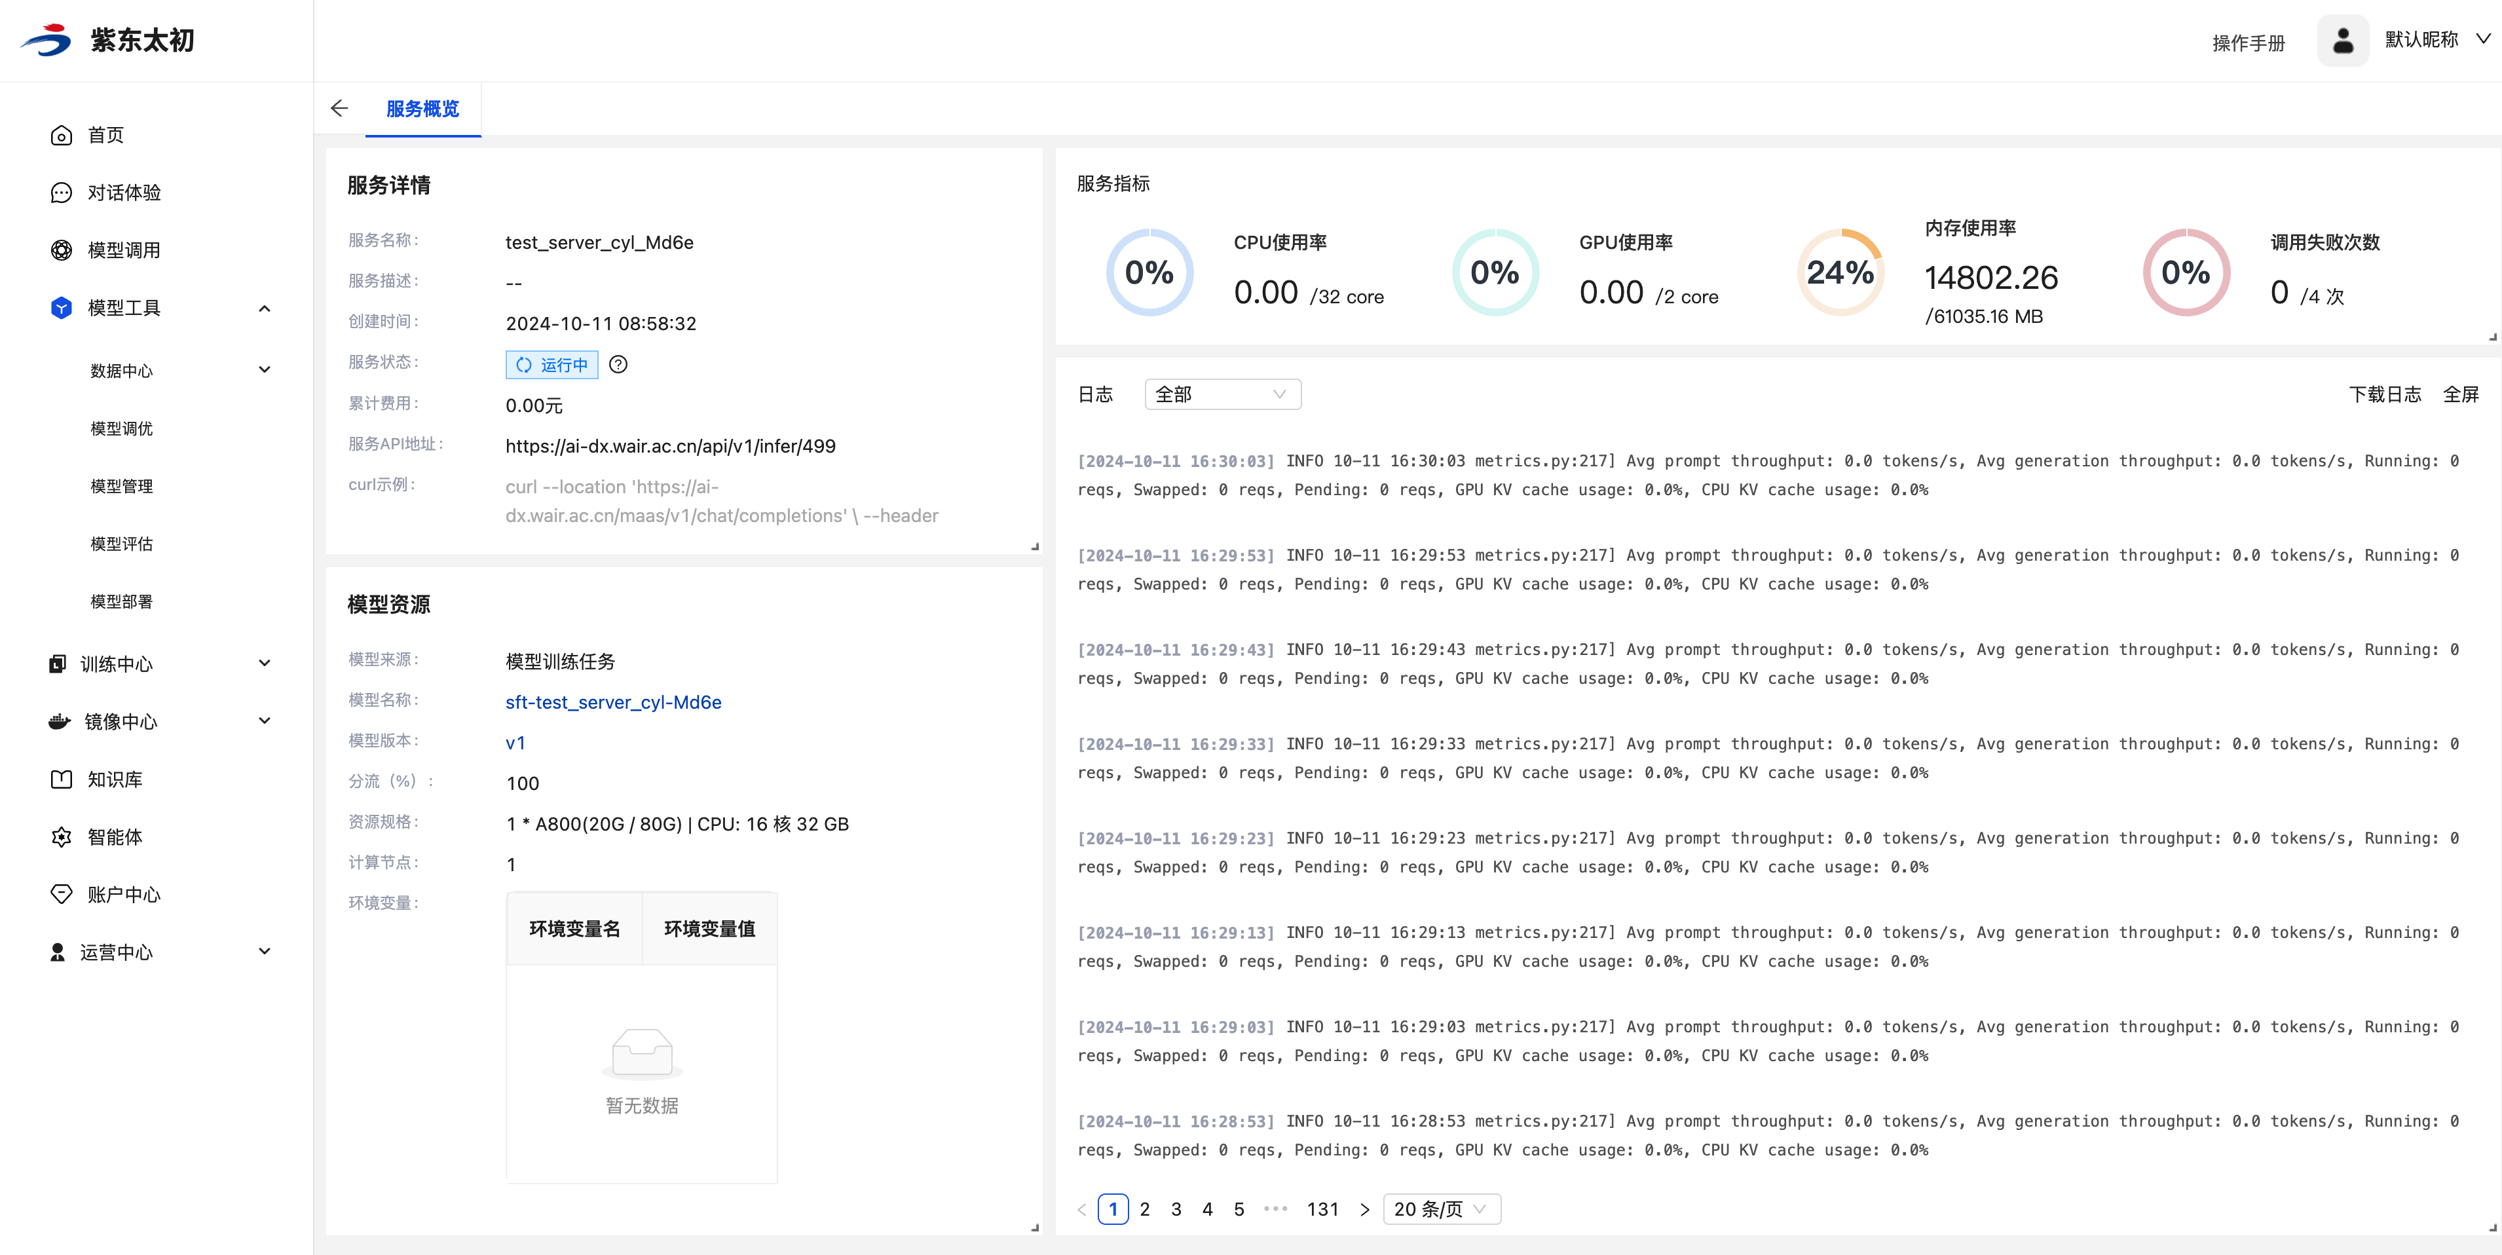Image resolution: width=2502 pixels, height=1255 pixels.
Task: Click the user avatar icon
Action: (2342, 40)
